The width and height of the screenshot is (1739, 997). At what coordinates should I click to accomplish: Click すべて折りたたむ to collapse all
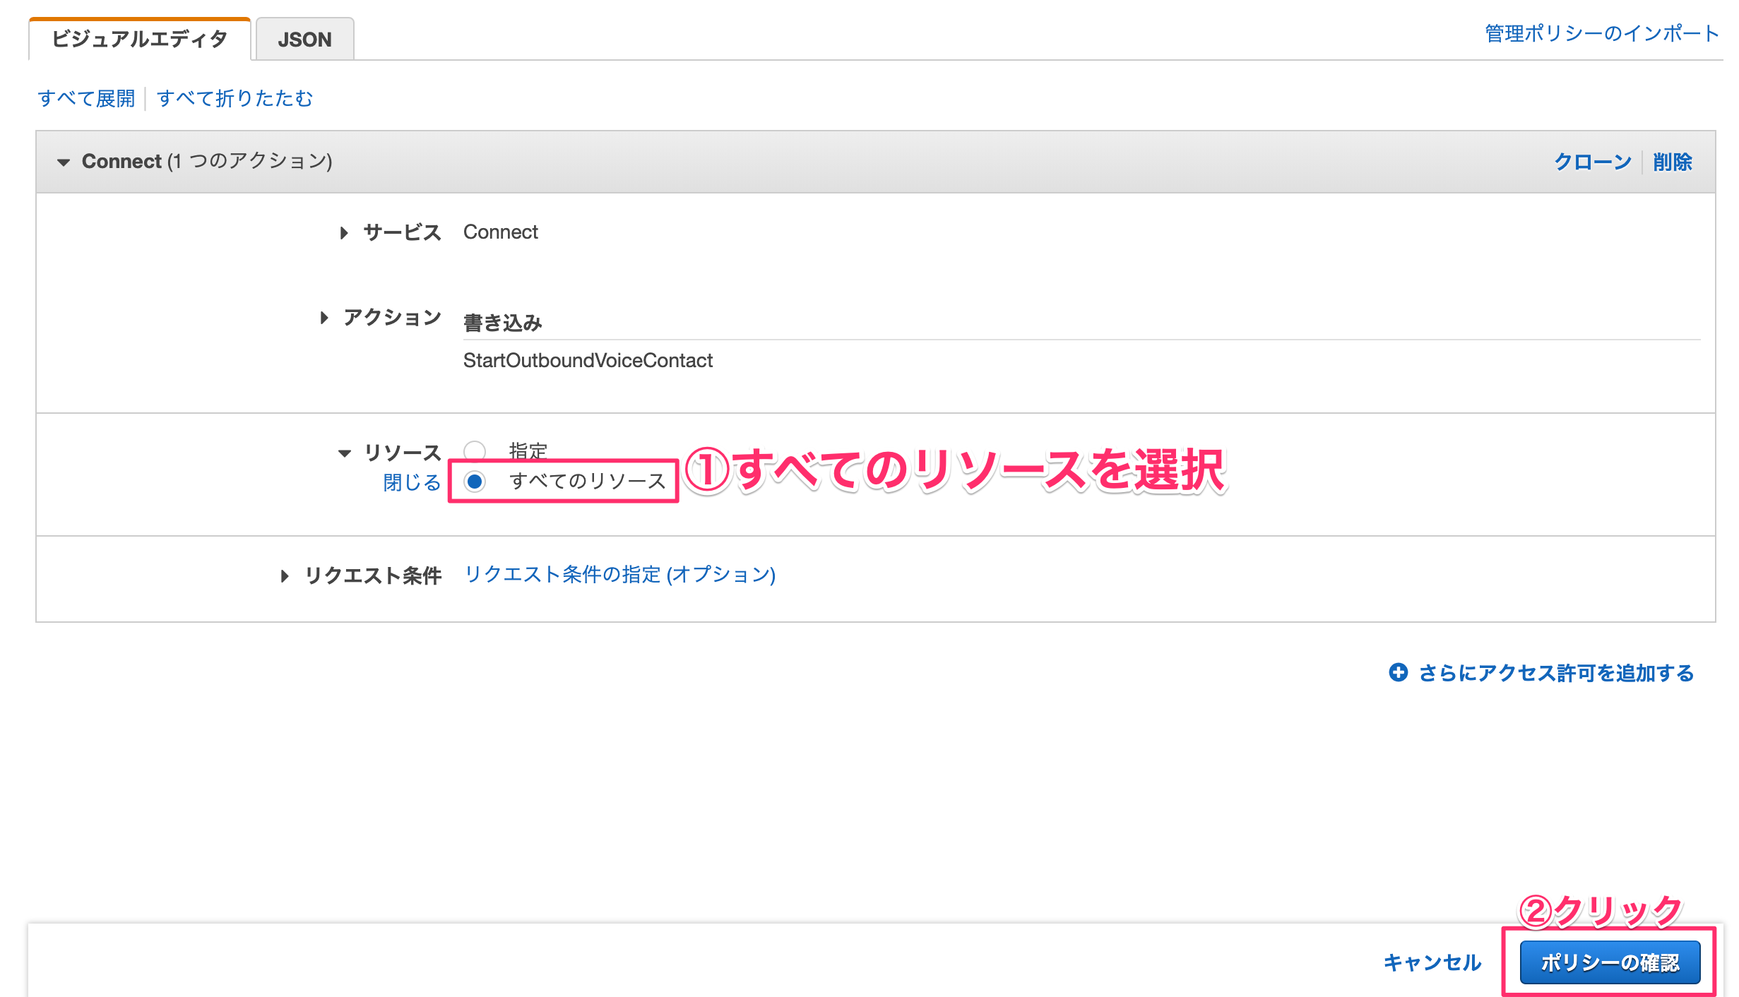[x=235, y=98]
